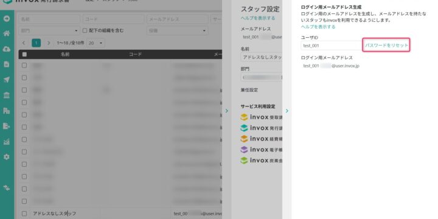Toggle the select-all checkbox in table header
Screen dimensions: 438x219
point(24,55)
